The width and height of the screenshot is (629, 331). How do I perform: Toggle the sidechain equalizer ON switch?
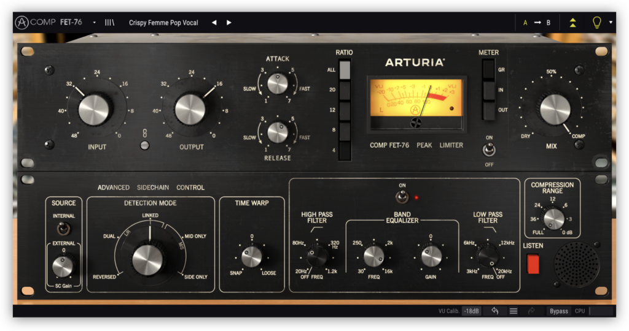coord(402,197)
